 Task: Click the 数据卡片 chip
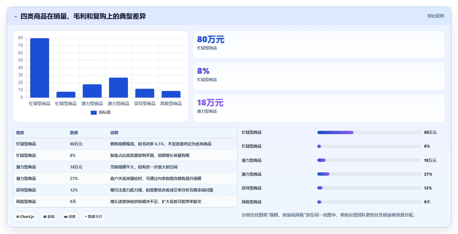click(94, 217)
